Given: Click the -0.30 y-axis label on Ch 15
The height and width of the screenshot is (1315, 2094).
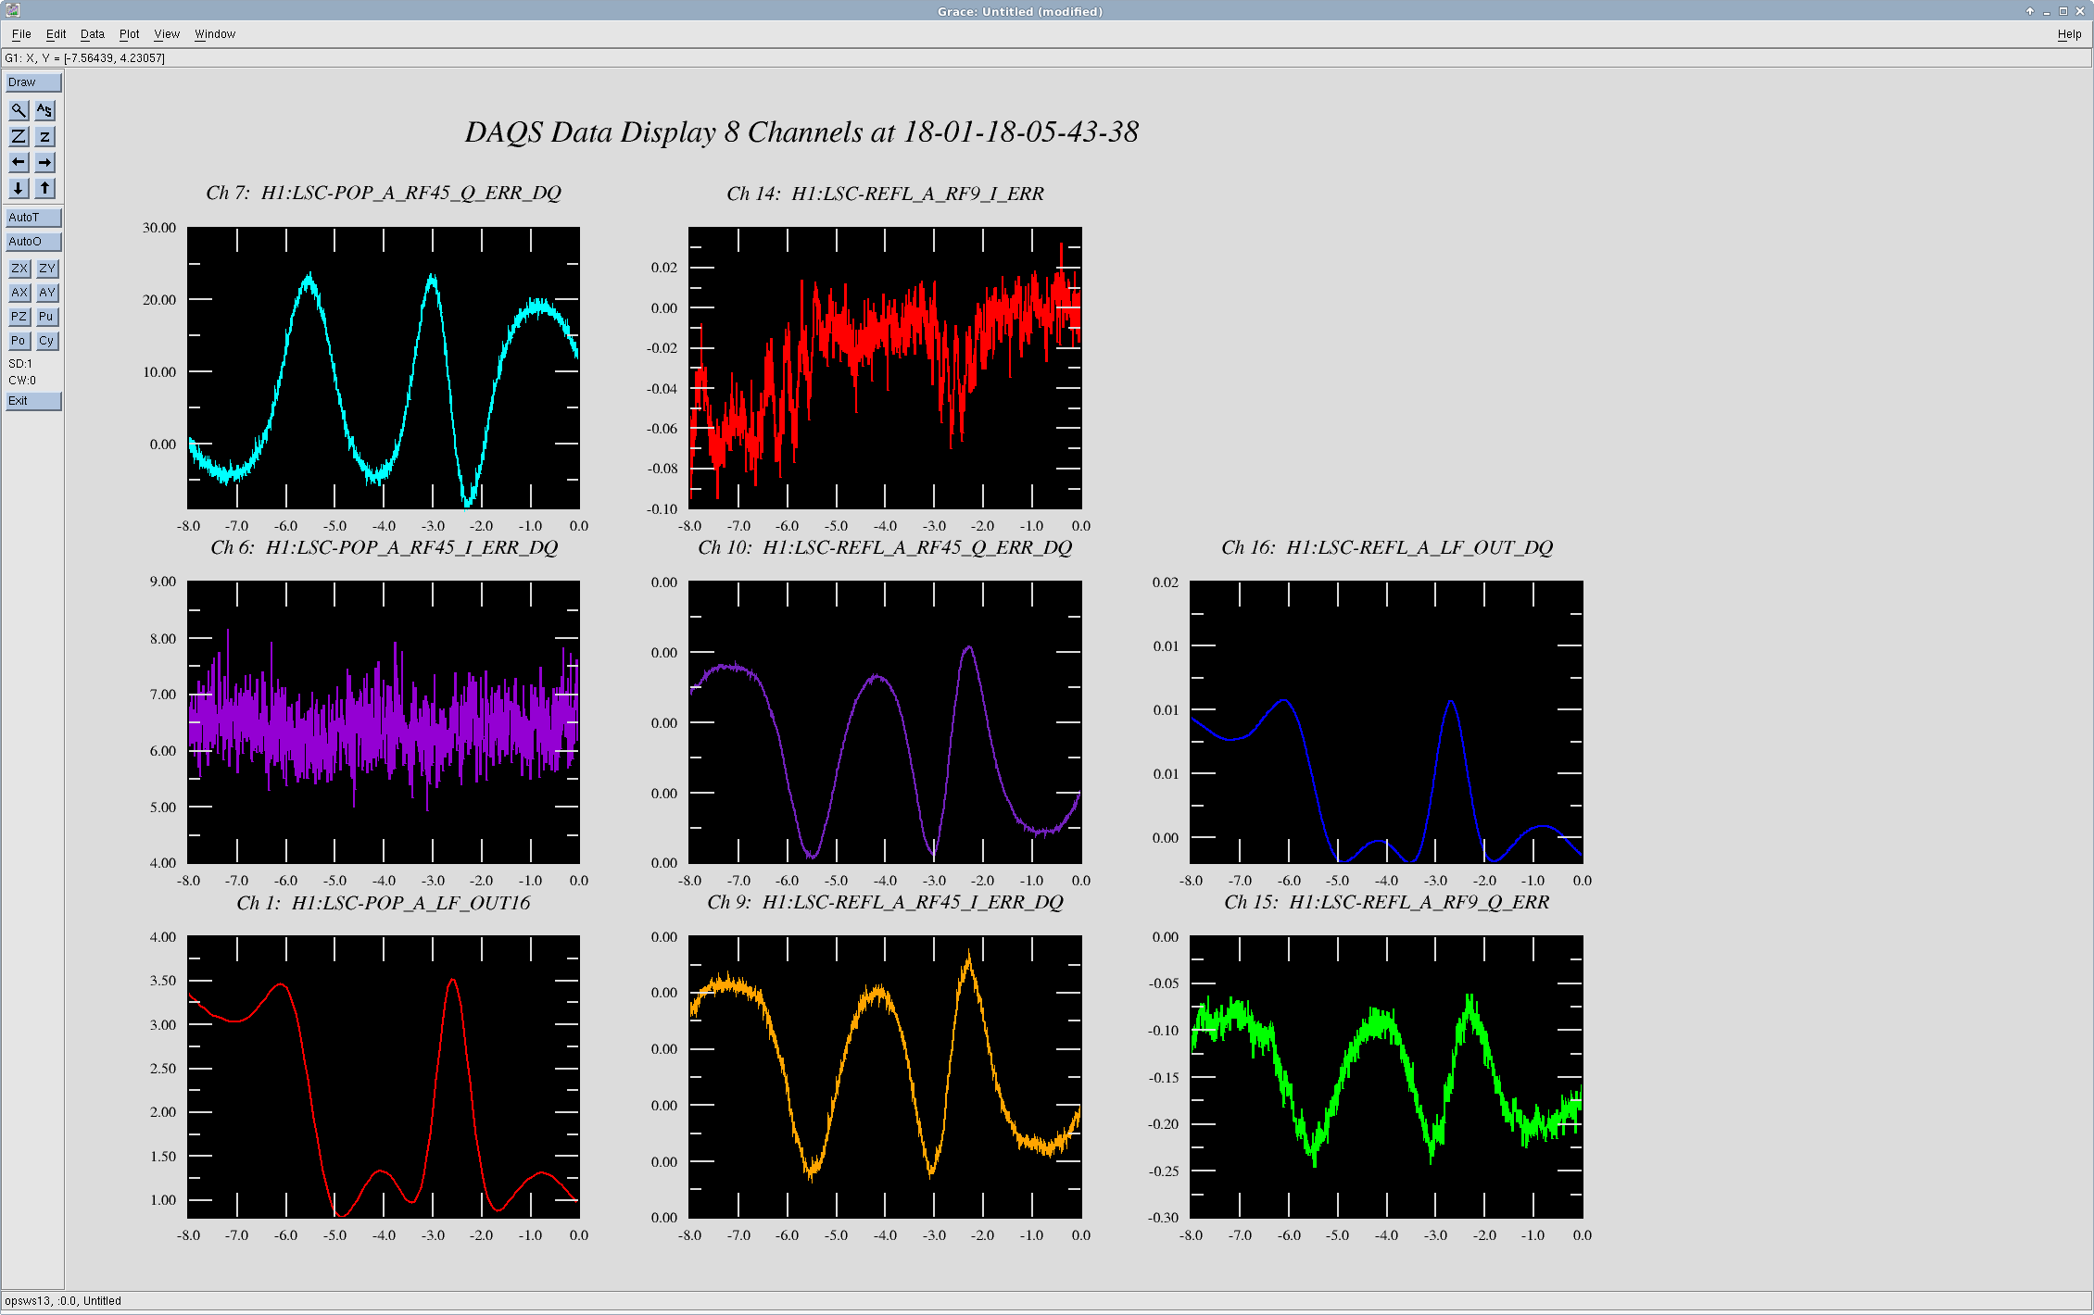Looking at the screenshot, I should [1163, 1218].
